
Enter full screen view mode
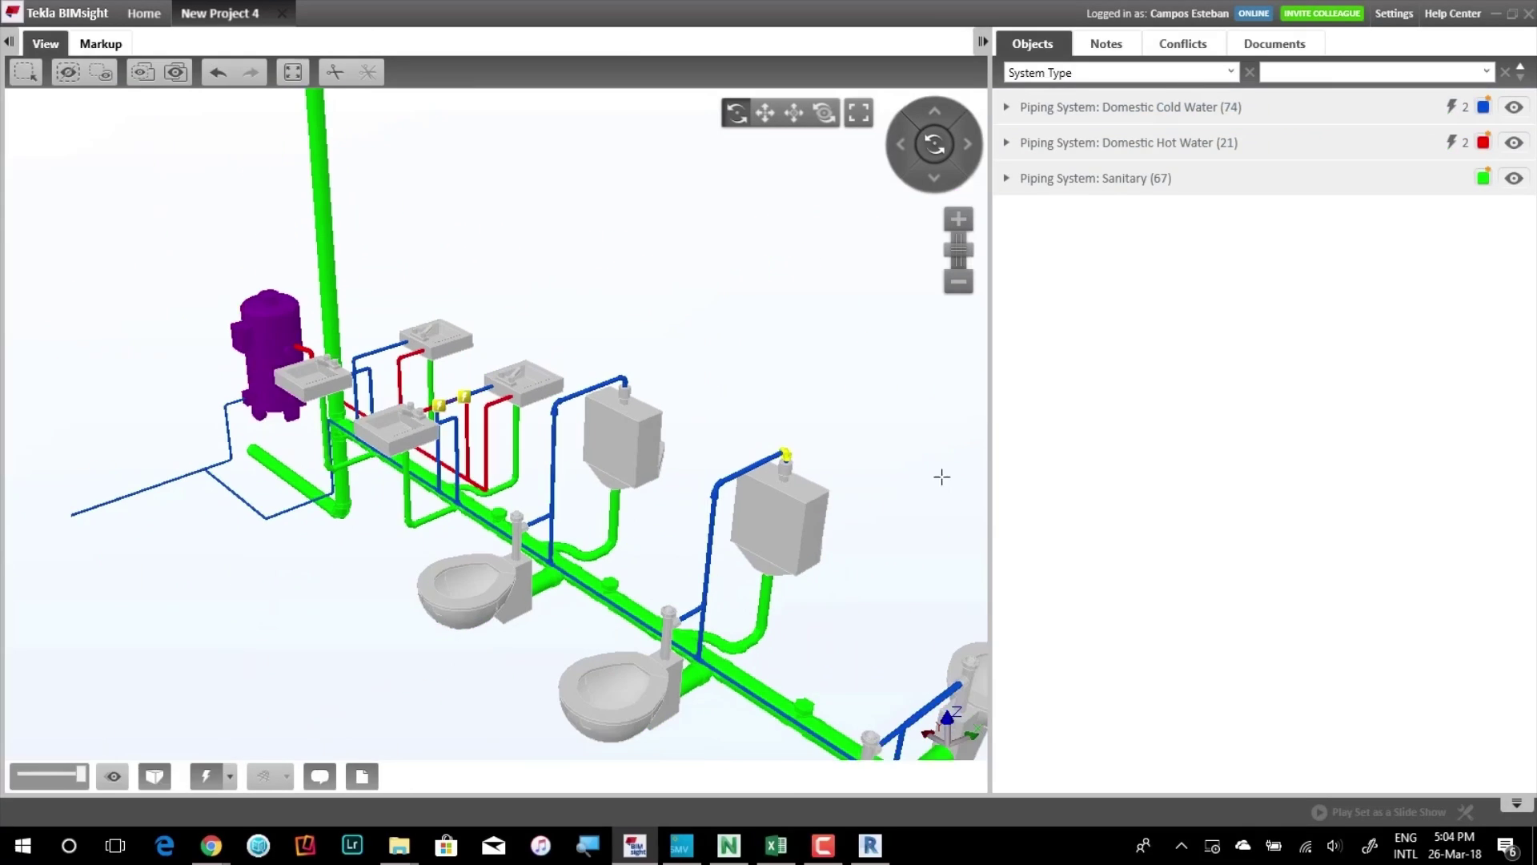(858, 113)
